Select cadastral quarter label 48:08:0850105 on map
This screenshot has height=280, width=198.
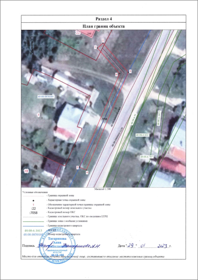45,97
